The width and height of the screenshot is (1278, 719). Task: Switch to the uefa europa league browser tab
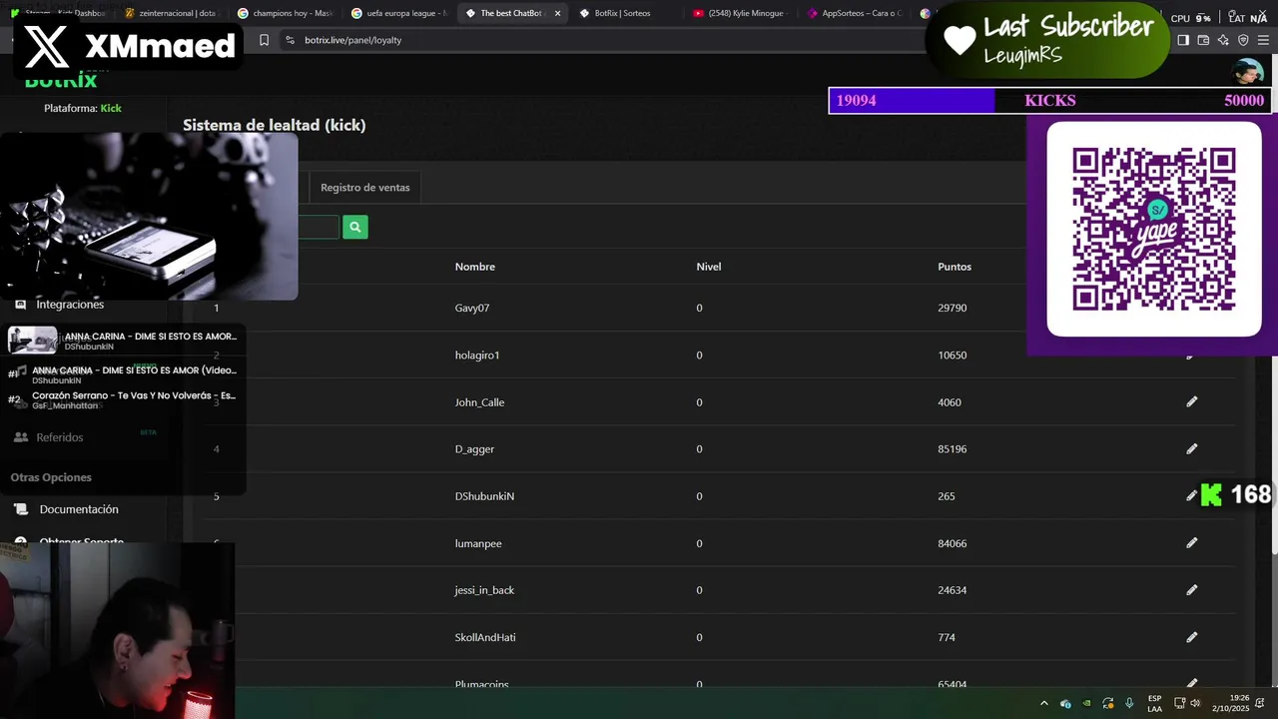pyautogui.click(x=398, y=13)
